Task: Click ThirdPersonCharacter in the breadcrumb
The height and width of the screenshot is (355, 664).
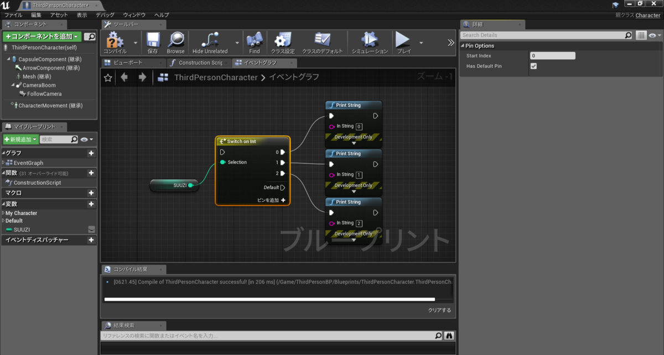Action: (x=216, y=77)
